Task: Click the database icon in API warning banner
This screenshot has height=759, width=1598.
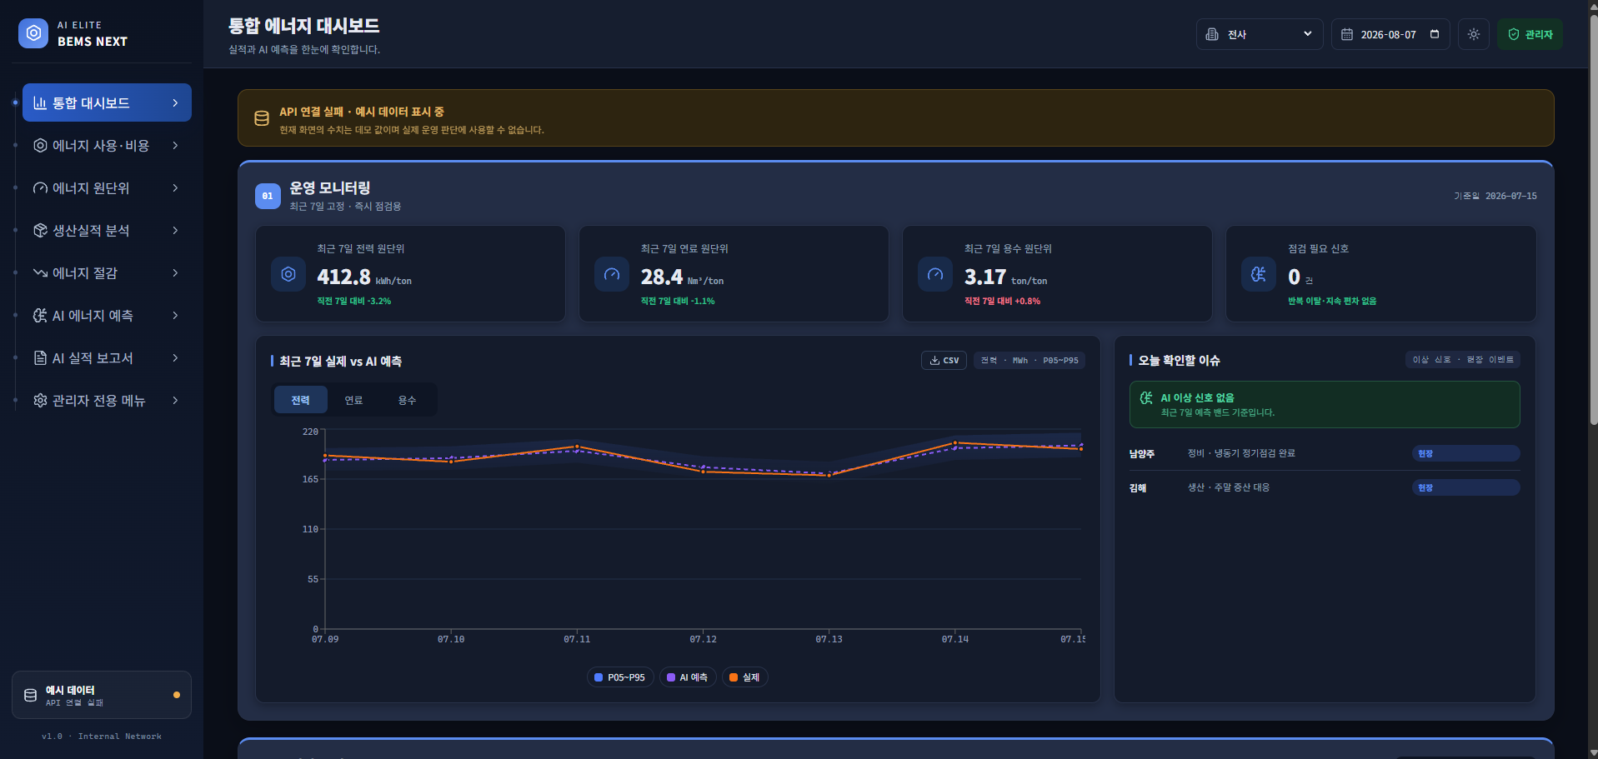Action: click(x=262, y=118)
